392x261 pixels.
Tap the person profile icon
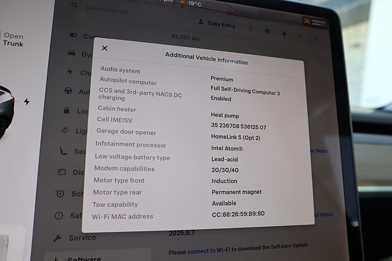click(201, 22)
